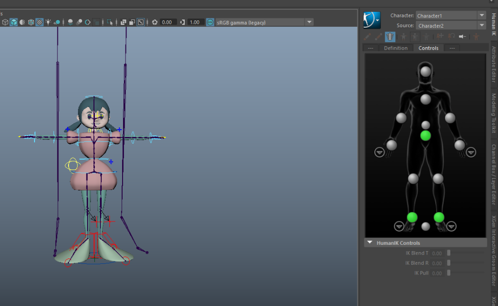The height and width of the screenshot is (306, 498).
Task: Switch to the Definition tab
Action: [396, 48]
